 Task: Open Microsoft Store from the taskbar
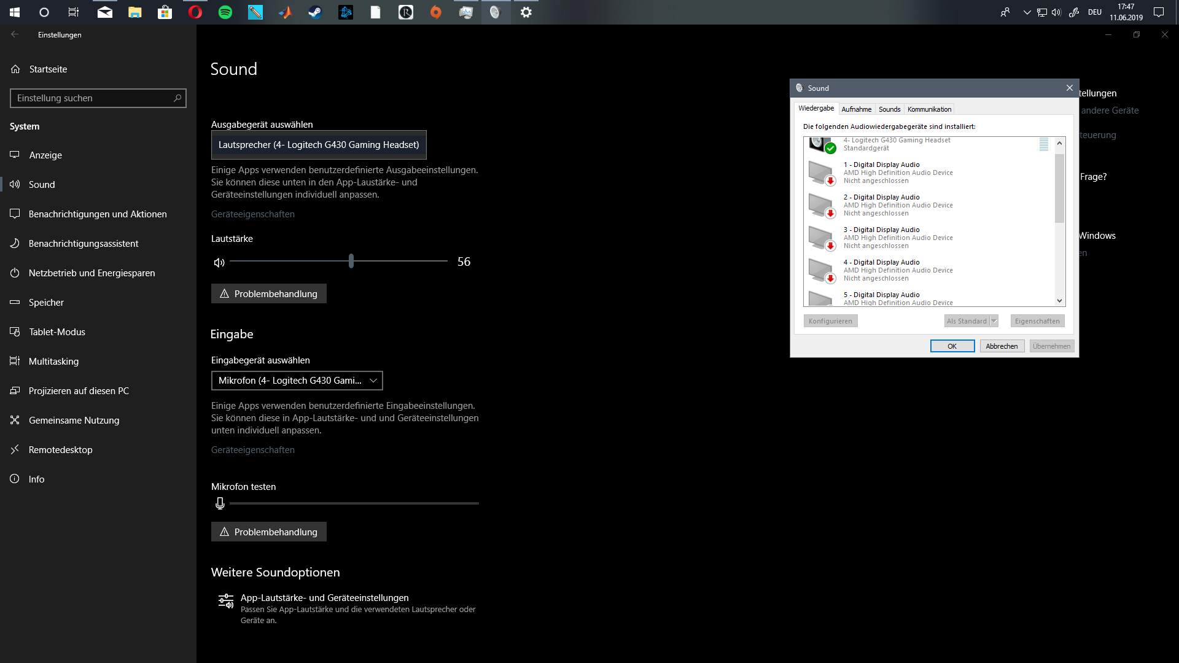pos(165,12)
